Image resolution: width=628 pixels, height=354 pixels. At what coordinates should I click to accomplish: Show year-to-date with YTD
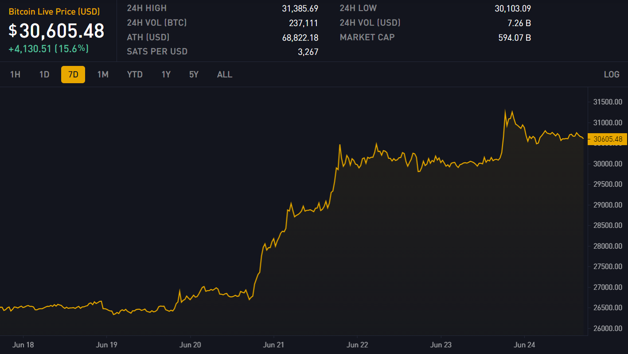point(135,74)
